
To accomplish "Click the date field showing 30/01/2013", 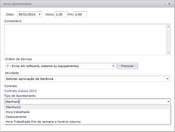I will click(x=30, y=14).
